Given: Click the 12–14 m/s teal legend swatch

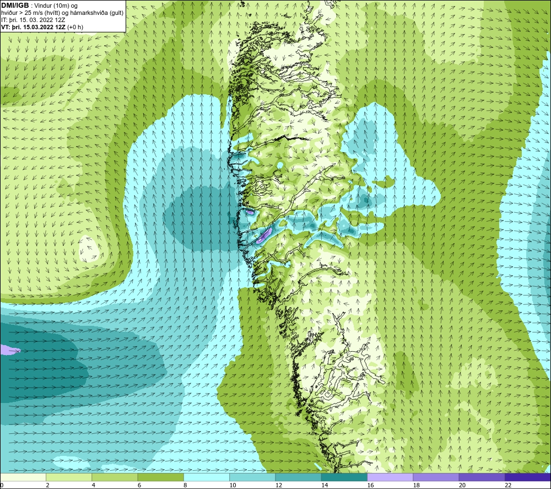Looking at the screenshot, I should pos(298,477).
